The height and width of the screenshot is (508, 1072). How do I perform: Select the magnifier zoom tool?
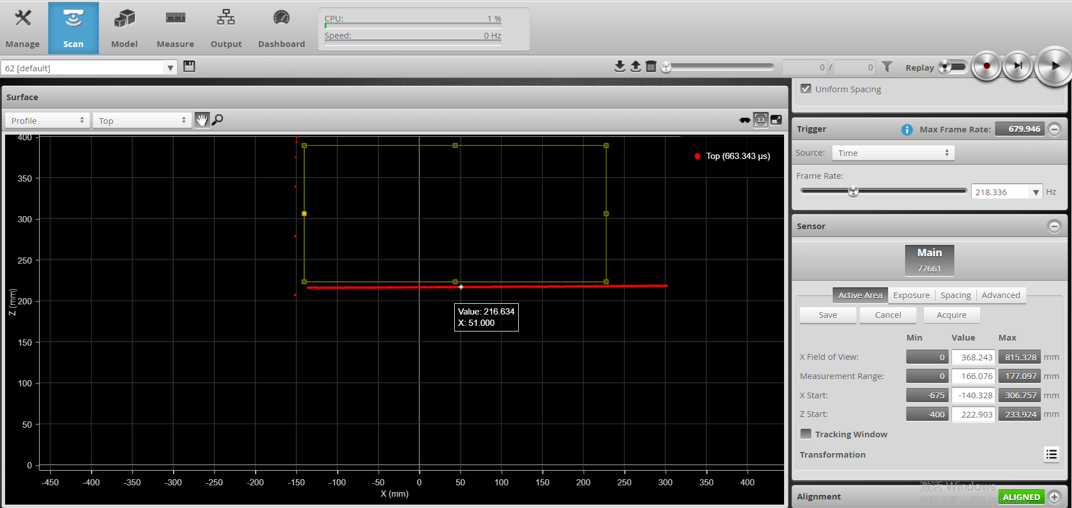[217, 120]
